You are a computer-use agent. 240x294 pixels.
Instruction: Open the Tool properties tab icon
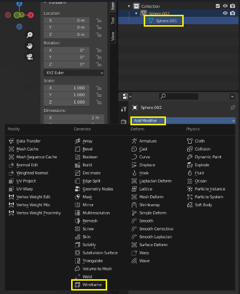[x=123, y=109]
